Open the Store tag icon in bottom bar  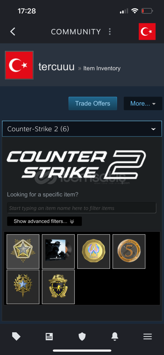16,337
